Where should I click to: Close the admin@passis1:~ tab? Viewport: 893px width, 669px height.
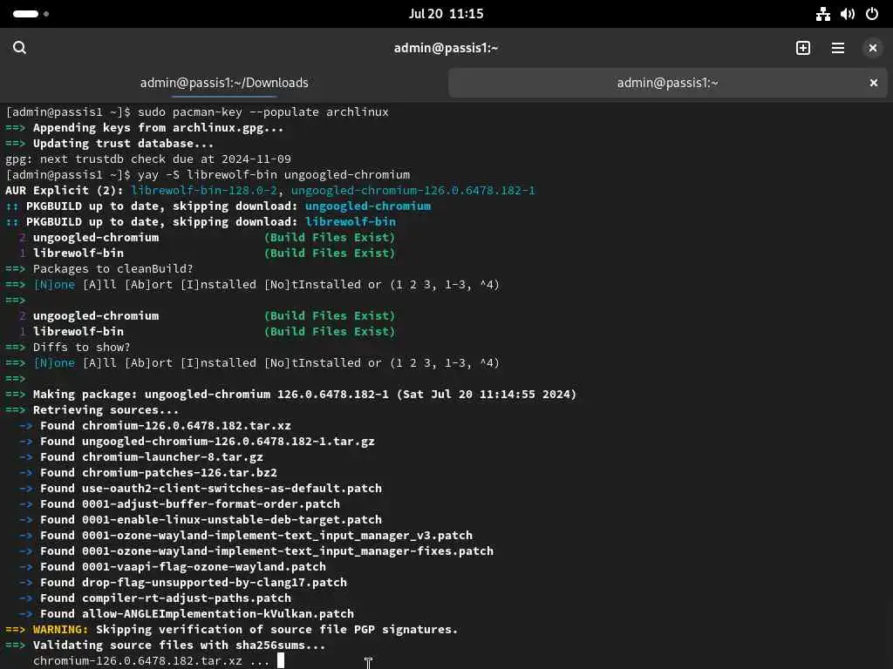(874, 83)
